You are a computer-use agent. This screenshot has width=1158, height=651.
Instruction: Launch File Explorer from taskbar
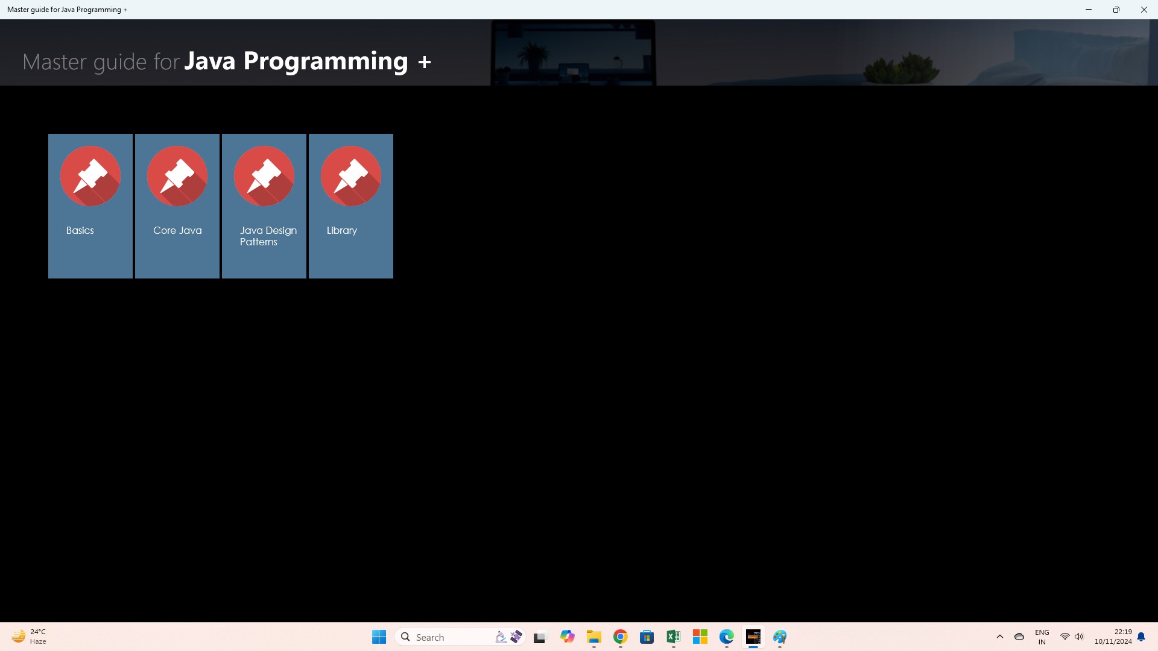coord(593,637)
